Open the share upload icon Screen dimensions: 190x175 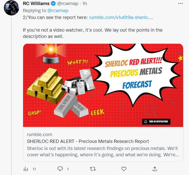tap(155, 169)
